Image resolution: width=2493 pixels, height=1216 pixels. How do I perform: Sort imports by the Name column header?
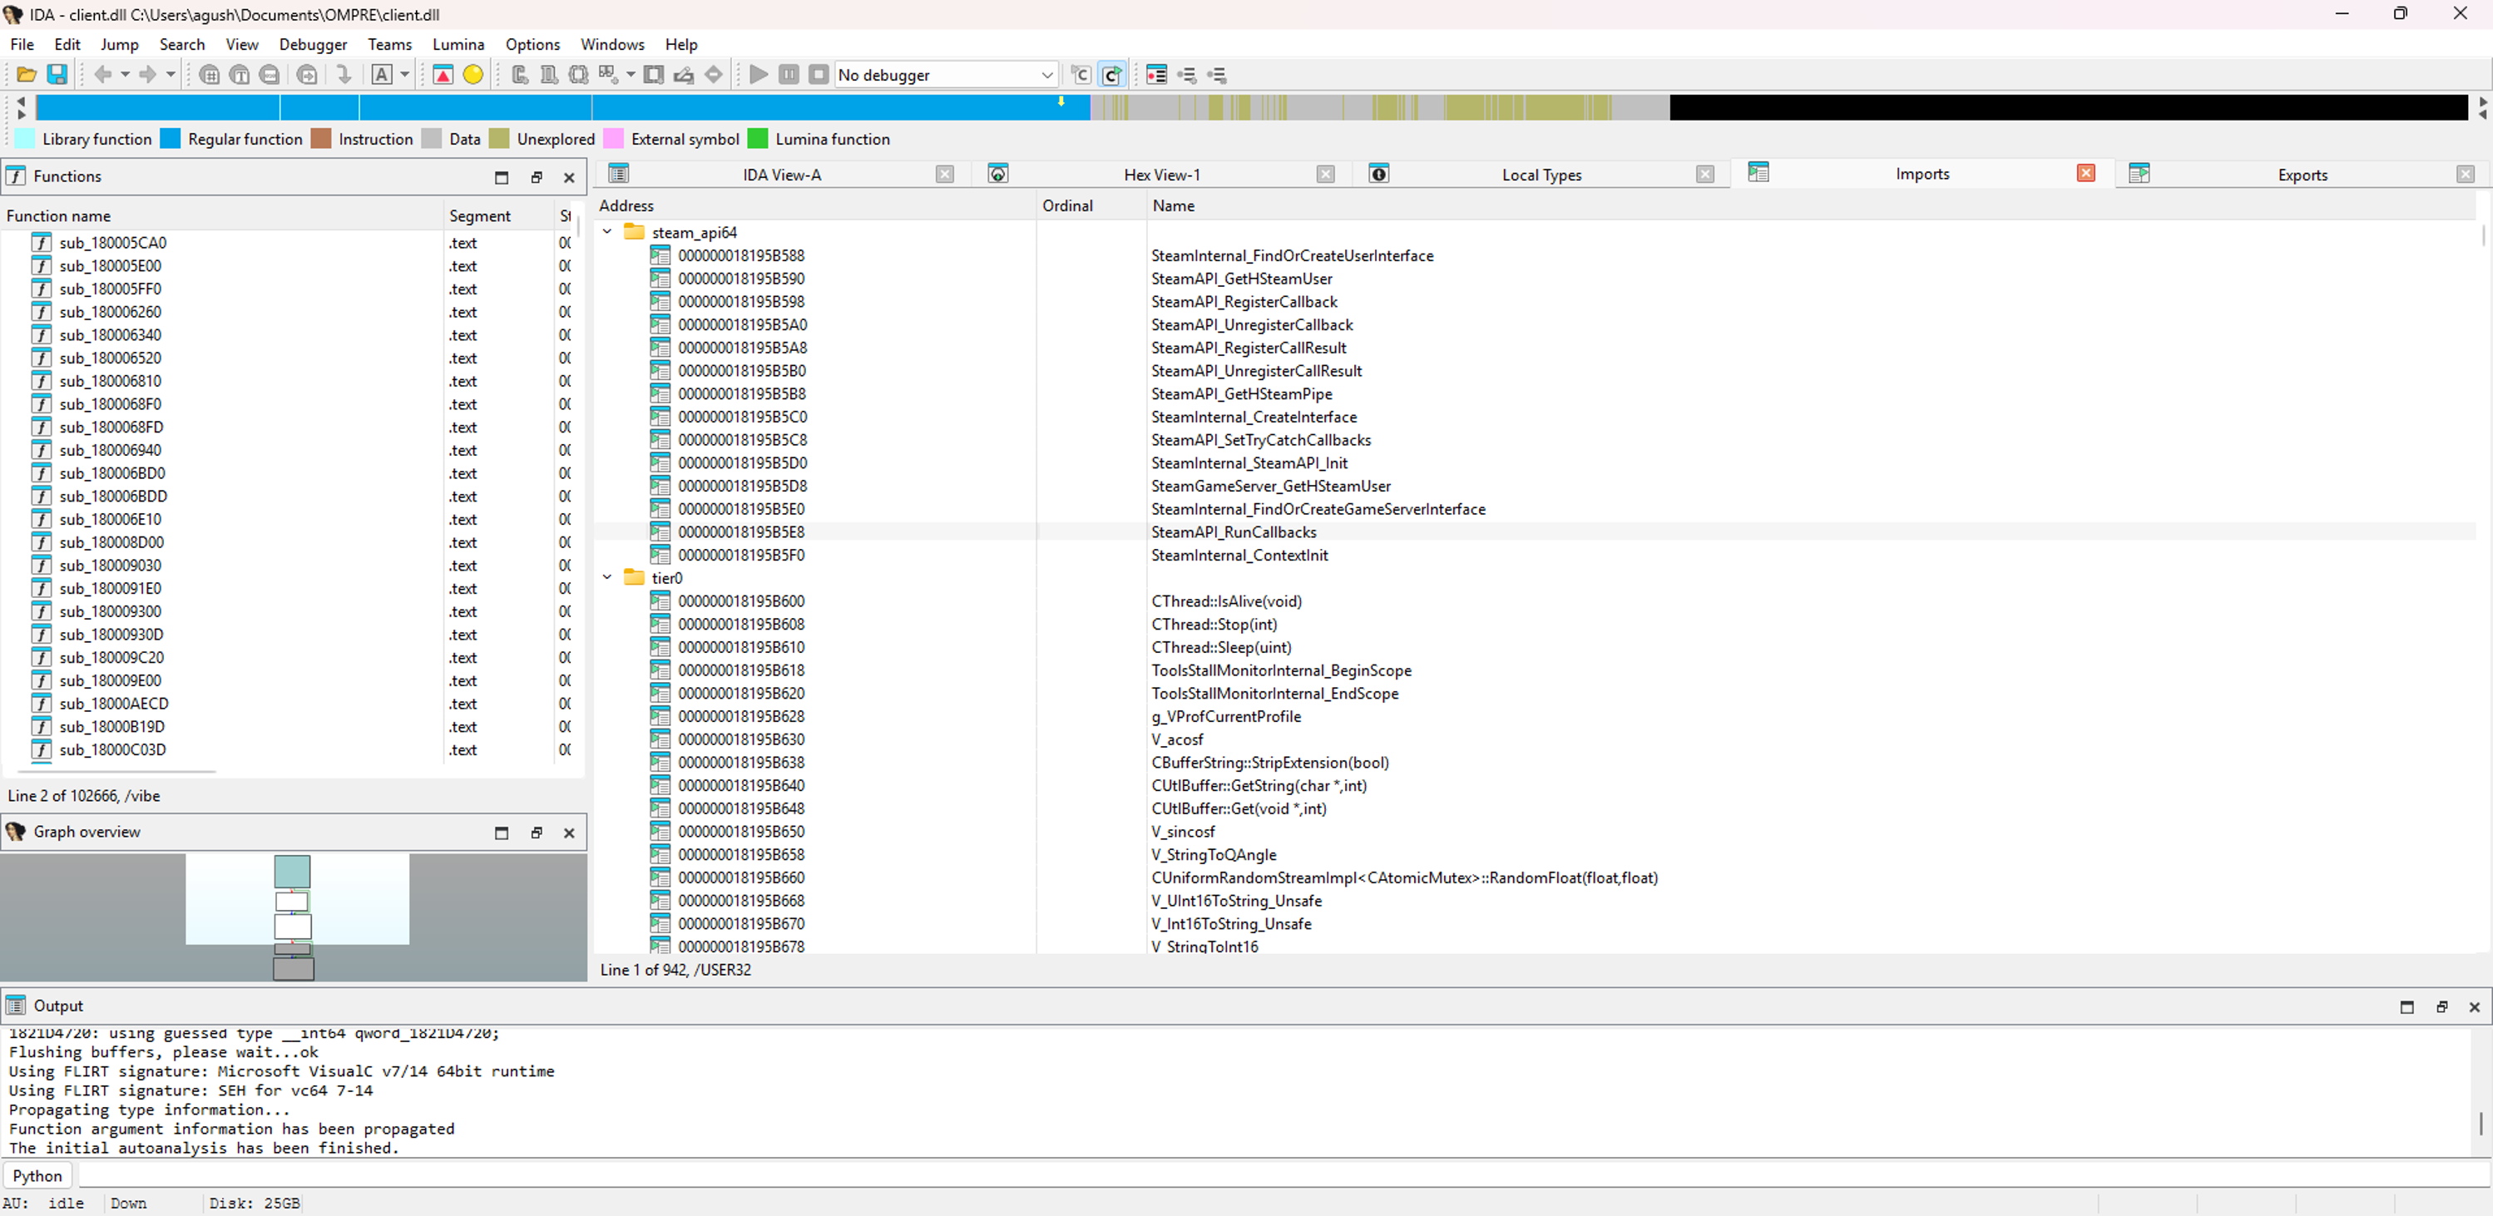point(1810,206)
